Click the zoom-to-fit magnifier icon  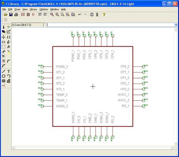tap(52, 14)
